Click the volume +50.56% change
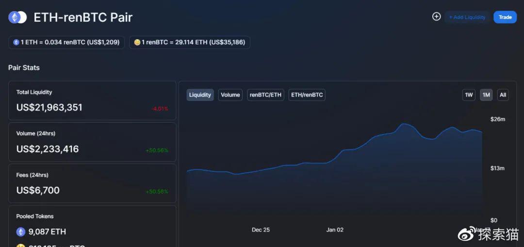The image size is (524, 247). pyautogui.click(x=157, y=150)
